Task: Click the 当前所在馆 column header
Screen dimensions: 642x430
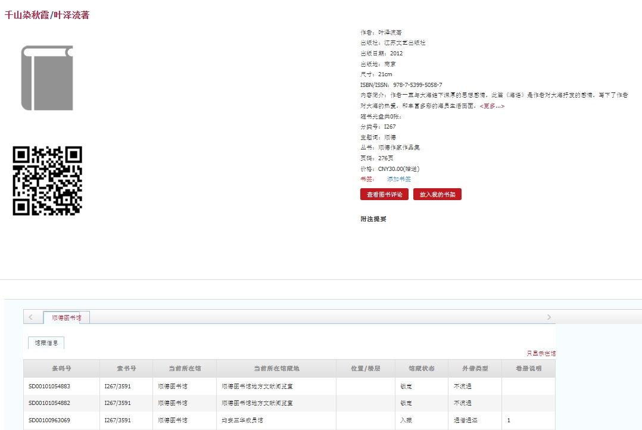Action: point(185,369)
